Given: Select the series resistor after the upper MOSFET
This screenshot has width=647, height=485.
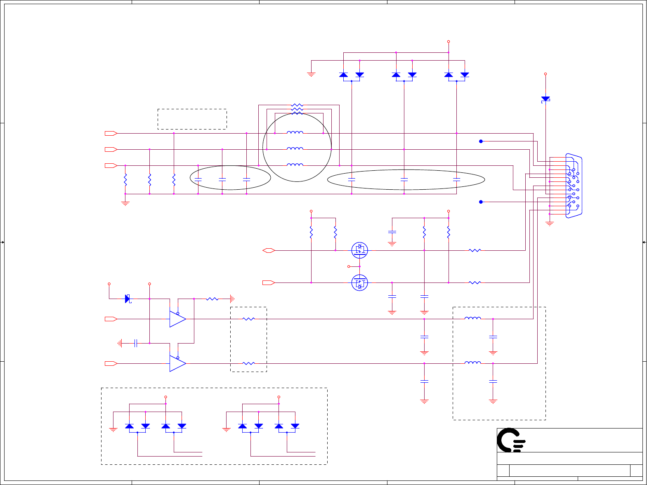Looking at the screenshot, I should click(x=475, y=250).
